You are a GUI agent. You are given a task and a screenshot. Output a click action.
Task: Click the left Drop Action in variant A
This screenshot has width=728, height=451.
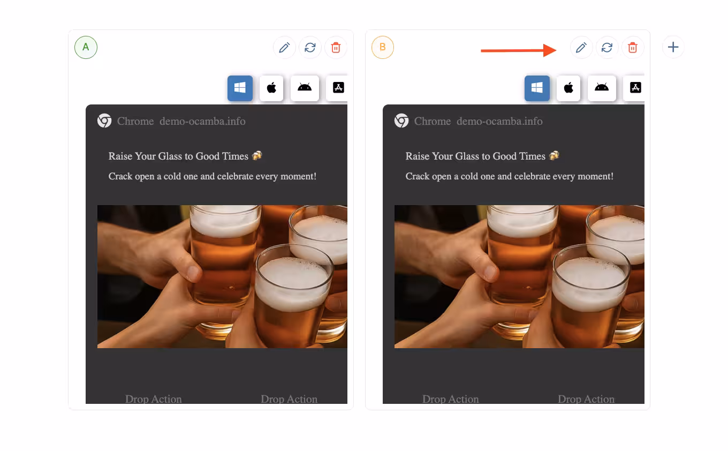[153, 399]
